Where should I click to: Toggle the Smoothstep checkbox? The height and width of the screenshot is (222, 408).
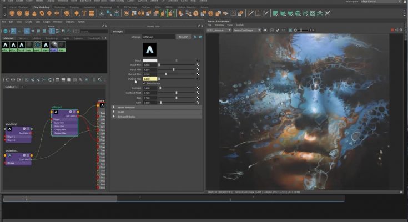click(x=144, y=83)
